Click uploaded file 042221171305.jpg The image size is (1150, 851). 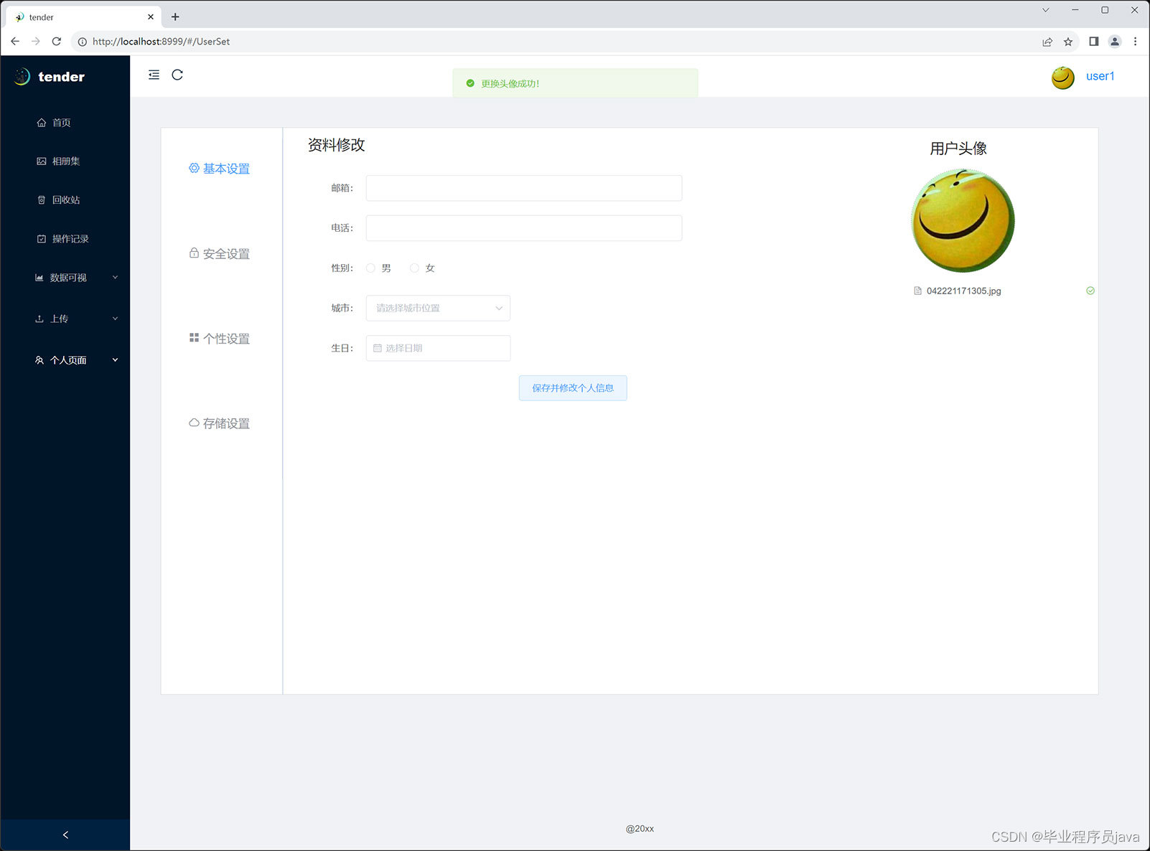tap(963, 291)
